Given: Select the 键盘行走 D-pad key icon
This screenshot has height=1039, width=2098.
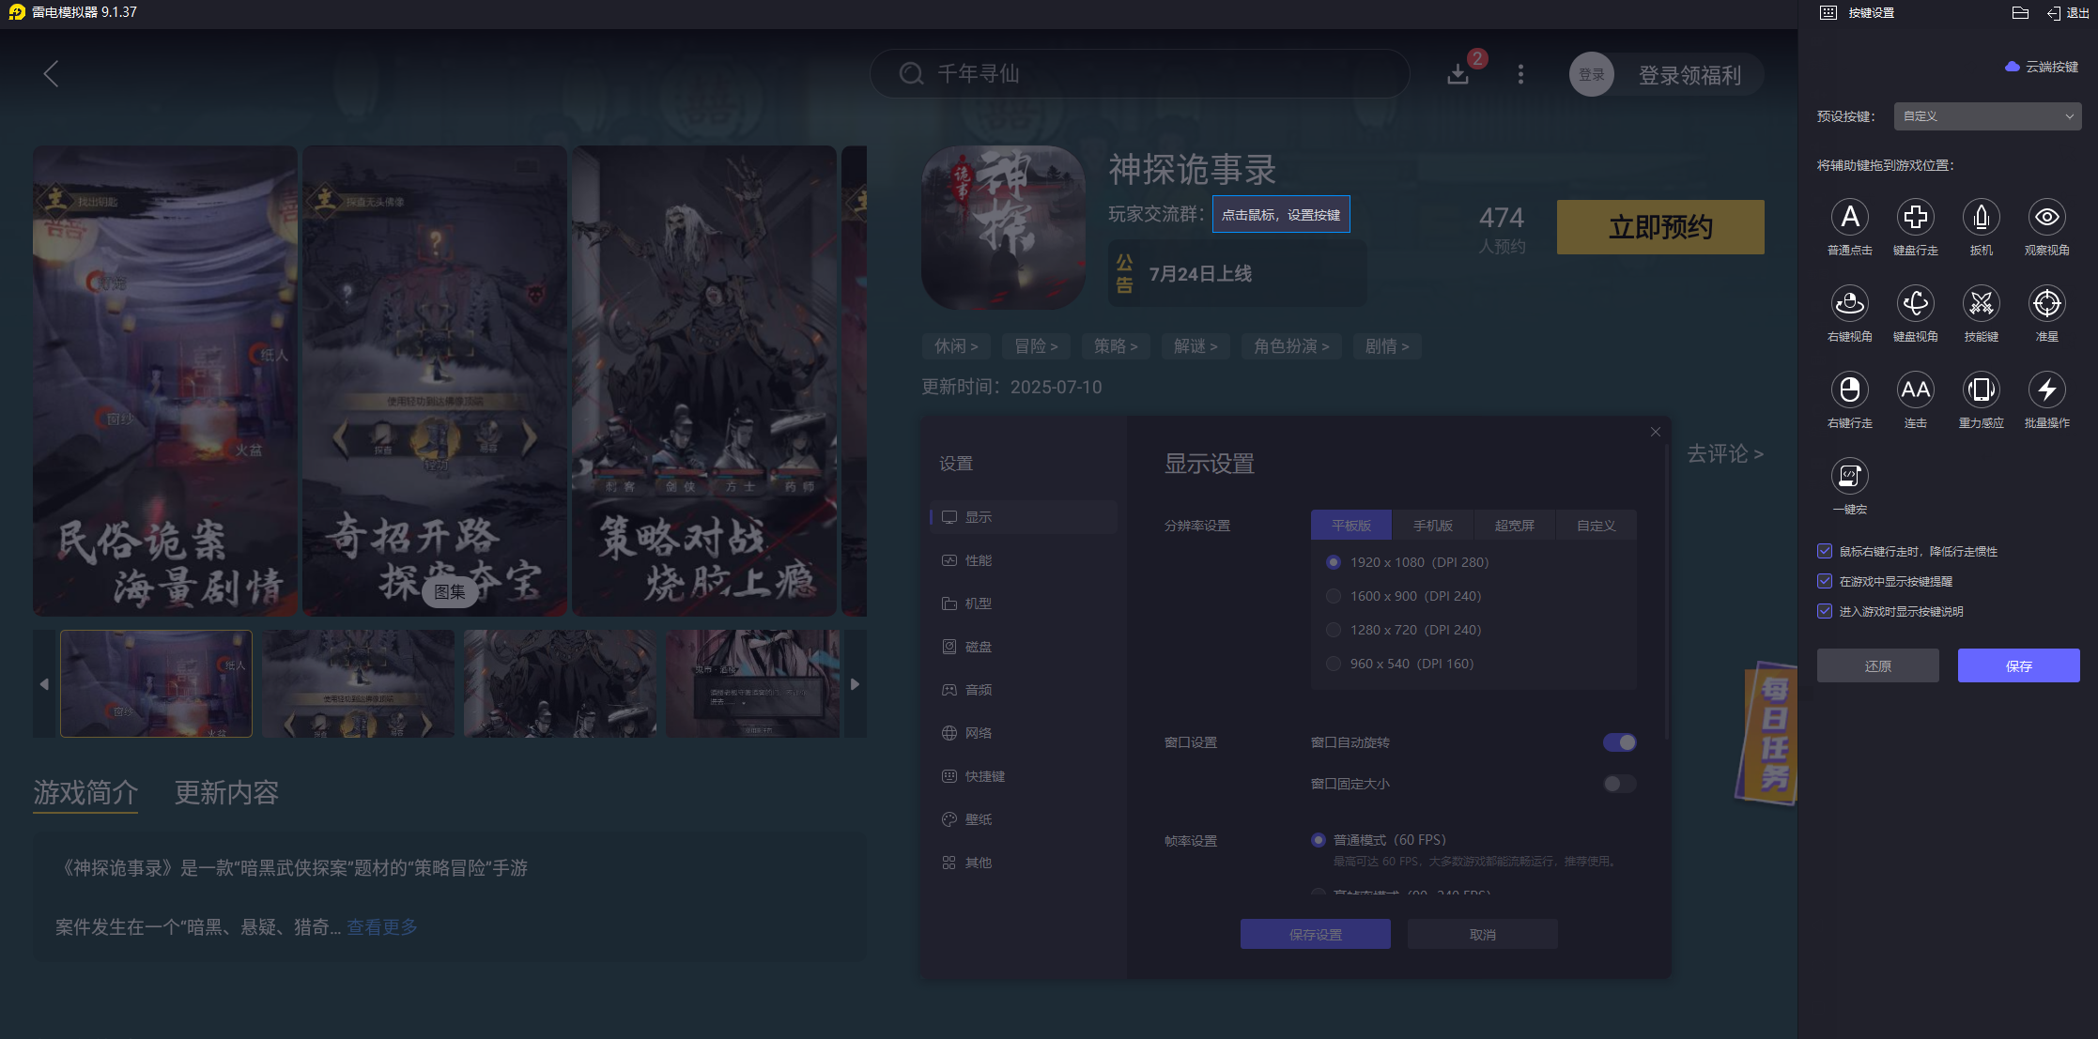Looking at the screenshot, I should [1915, 217].
